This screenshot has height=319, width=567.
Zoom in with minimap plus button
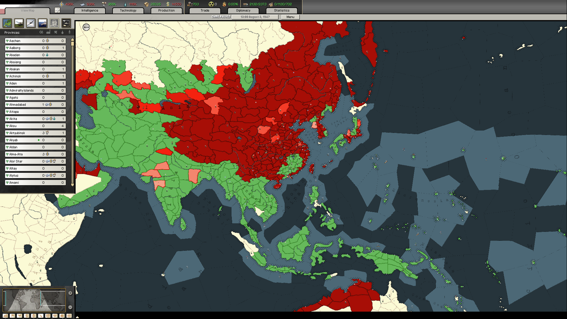[x=70, y=293]
